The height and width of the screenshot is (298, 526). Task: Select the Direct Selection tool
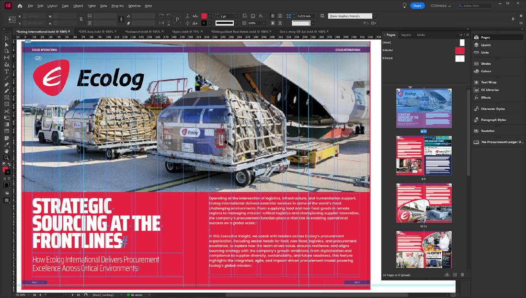point(6,45)
